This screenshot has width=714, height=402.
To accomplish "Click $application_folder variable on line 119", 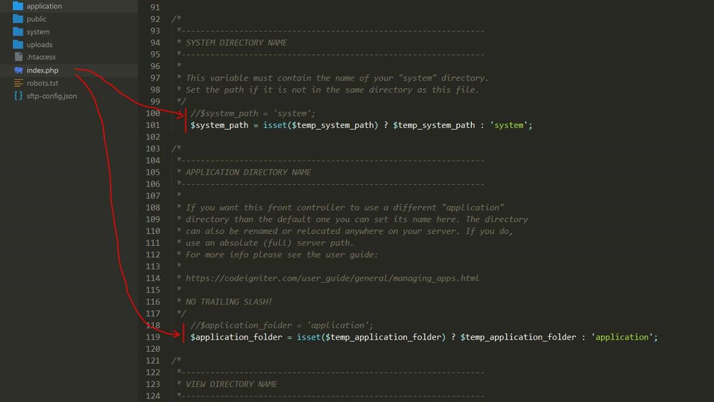I will 237,337.
